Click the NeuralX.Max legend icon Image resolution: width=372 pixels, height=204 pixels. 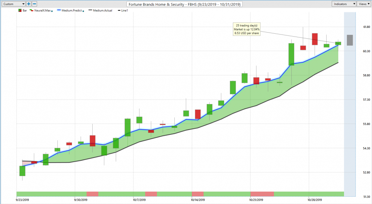click(x=31, y=11)
